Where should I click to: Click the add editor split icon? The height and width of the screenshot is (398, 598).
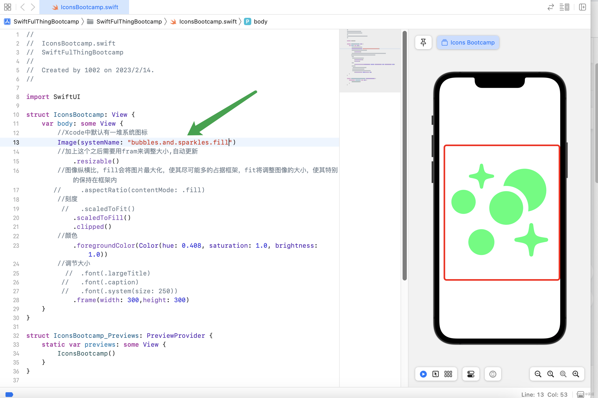(582, 7)
